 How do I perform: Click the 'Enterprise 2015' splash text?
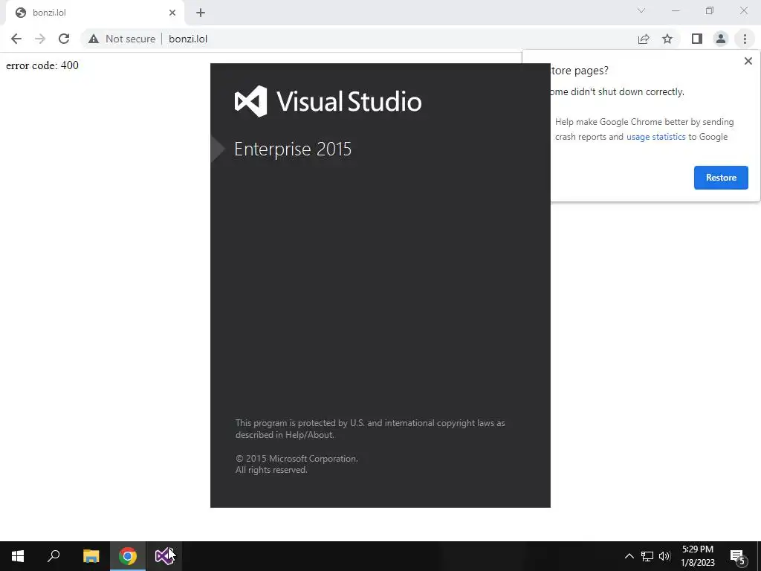293,149
